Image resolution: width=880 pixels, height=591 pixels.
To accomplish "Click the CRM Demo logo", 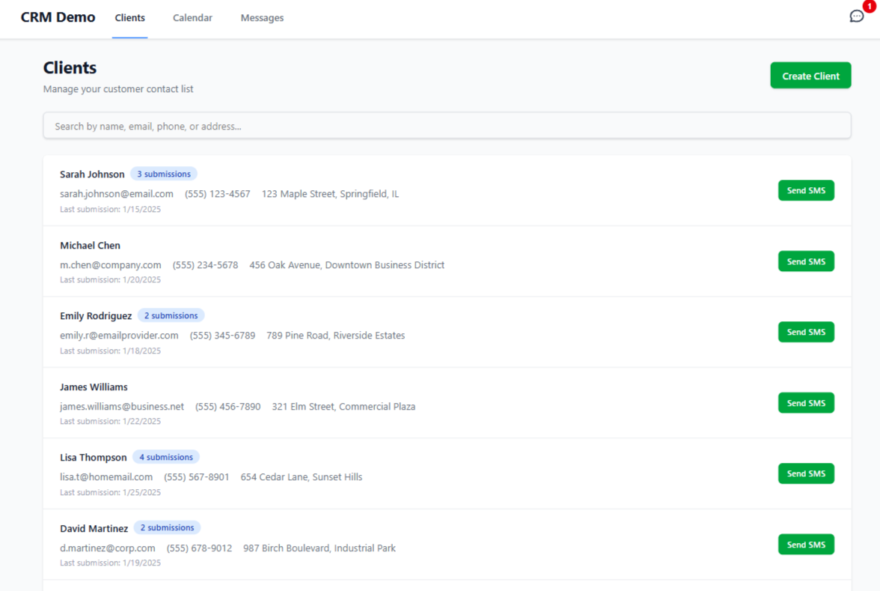I will coord(58,16).
